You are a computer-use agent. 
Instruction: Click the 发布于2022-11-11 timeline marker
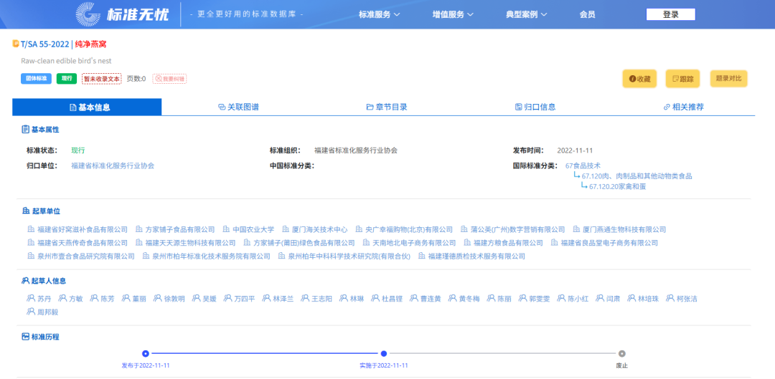(145, 353)
